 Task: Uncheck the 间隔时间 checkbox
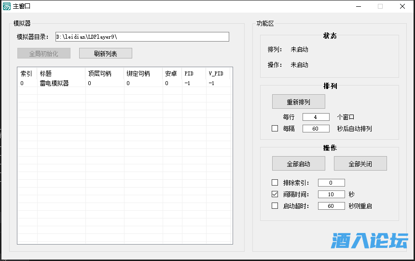[275, 194]
